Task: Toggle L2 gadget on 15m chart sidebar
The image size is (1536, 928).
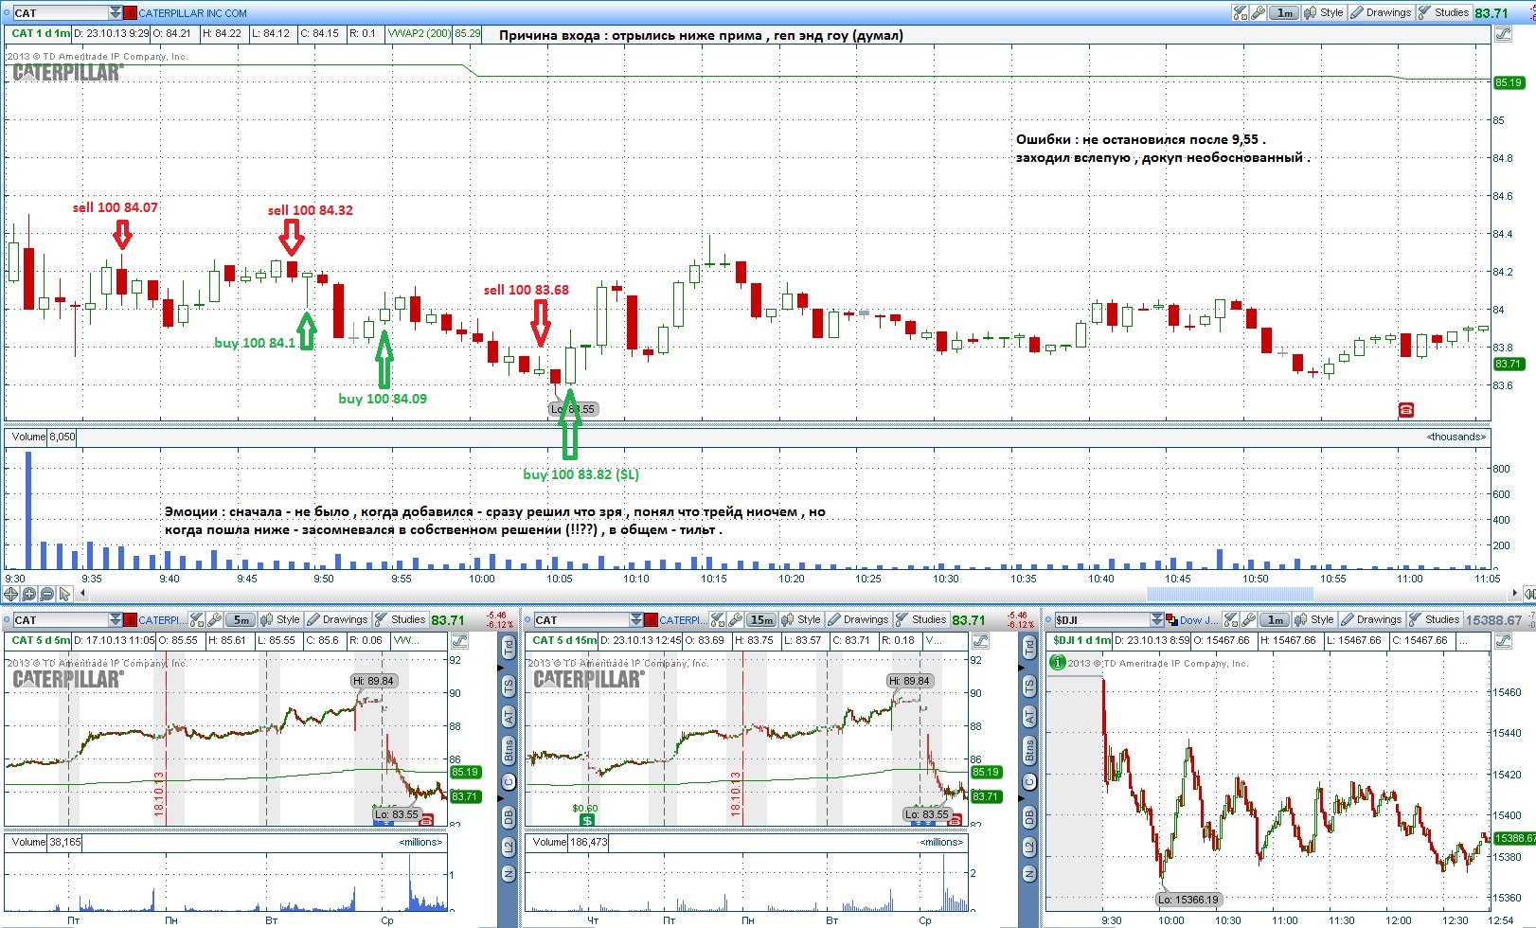Action: [1029, 847]
